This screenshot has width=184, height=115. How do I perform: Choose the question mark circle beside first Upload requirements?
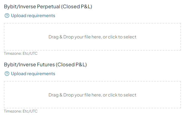[7, 15]
